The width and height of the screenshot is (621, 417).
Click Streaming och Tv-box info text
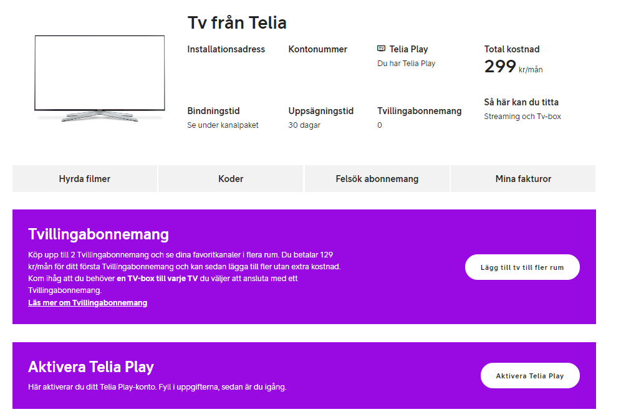tap(522, 116)
